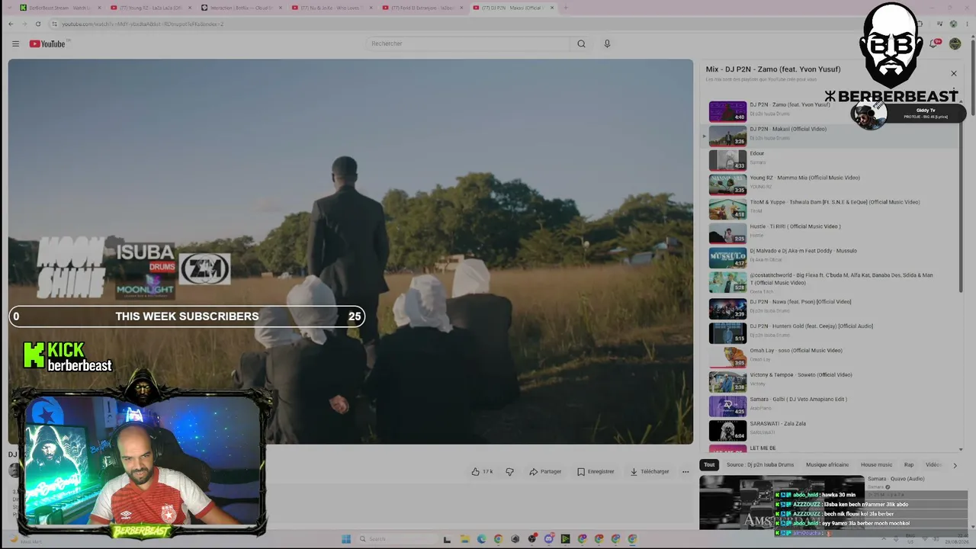Open a new browser tab
Image resolution: width=976 pixels, height=549 pixels.
pos(565,8)
